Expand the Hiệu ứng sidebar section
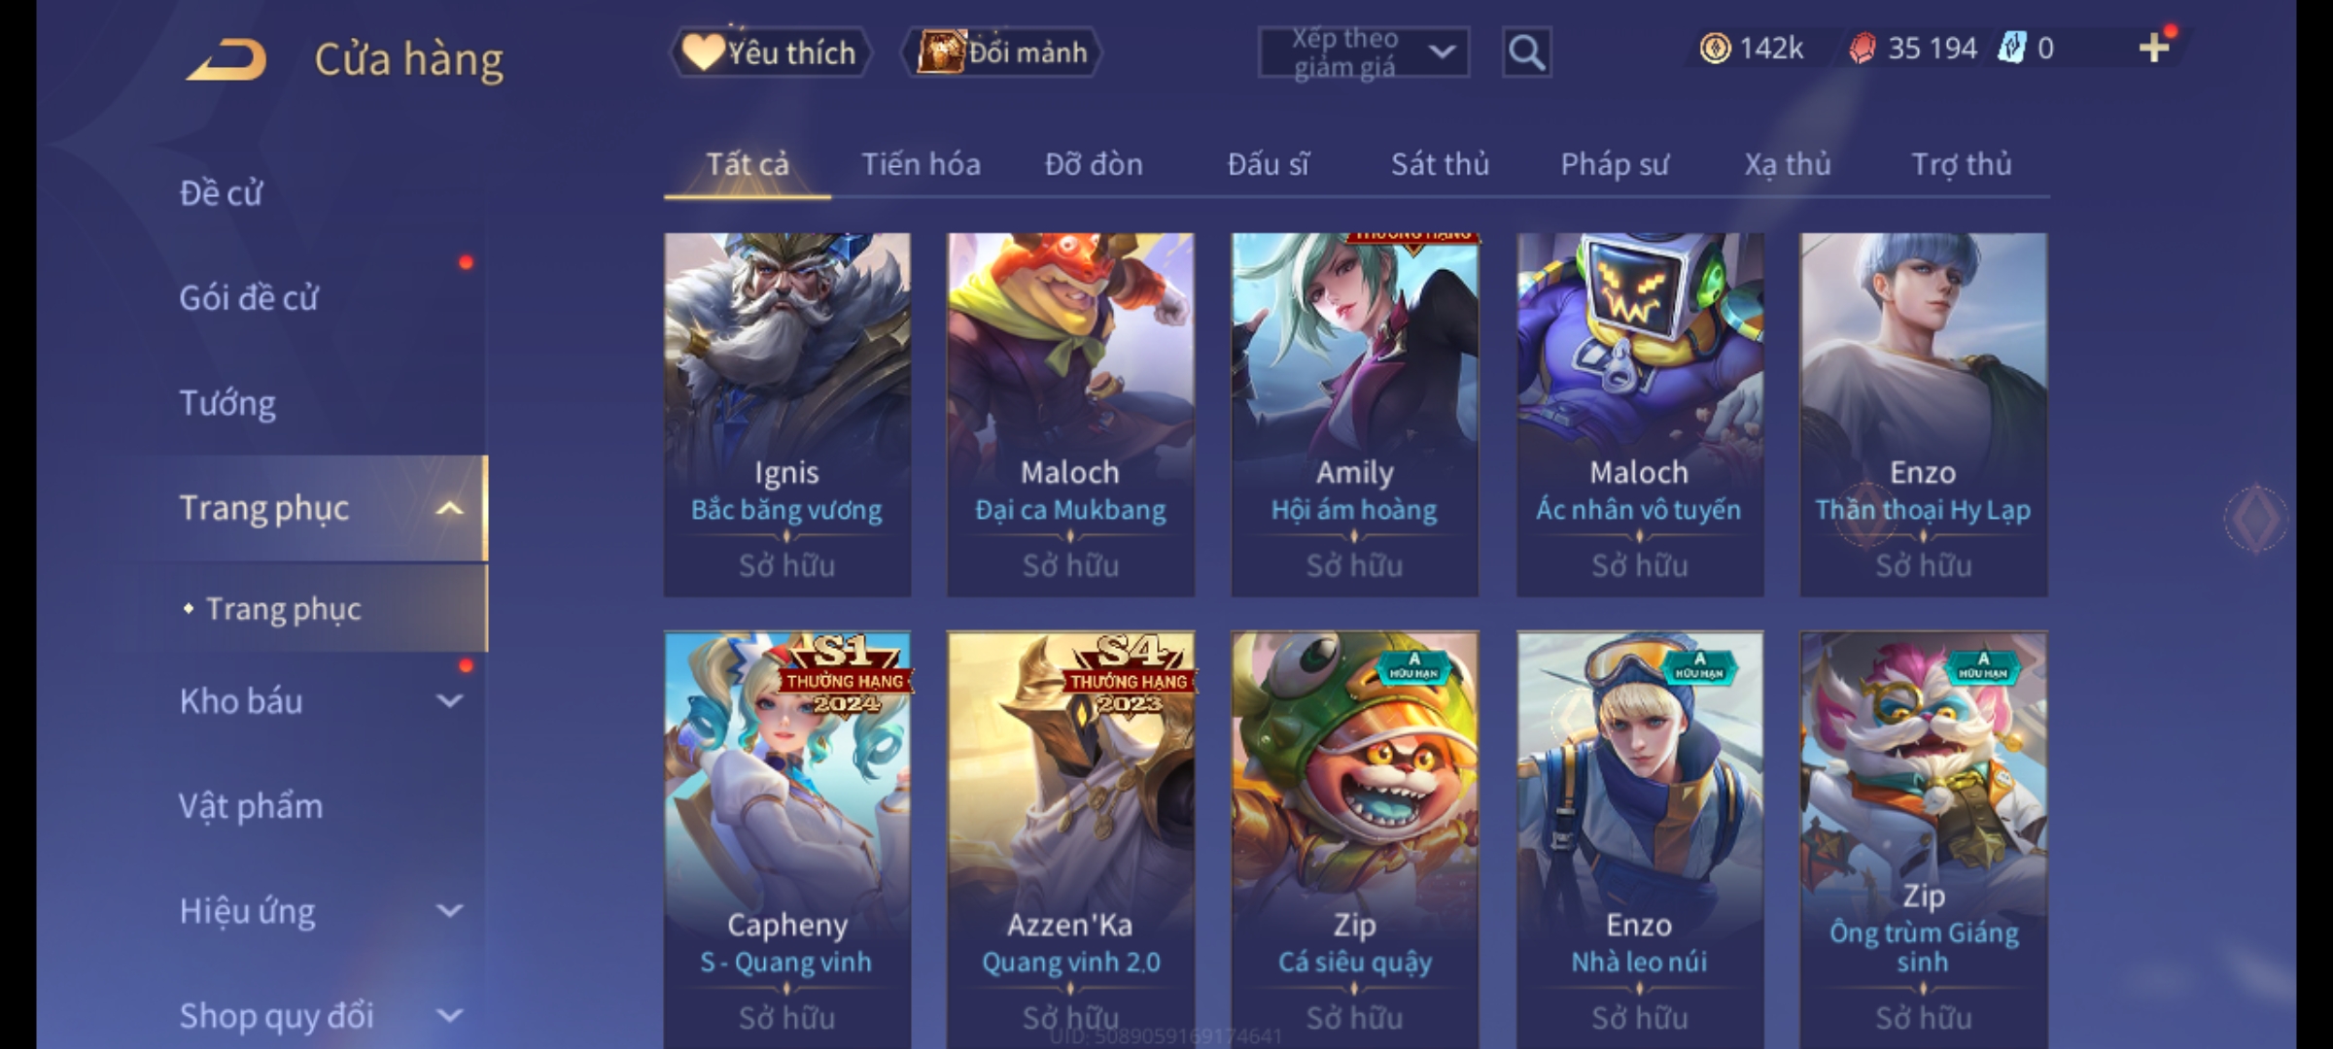 (449, 911)
